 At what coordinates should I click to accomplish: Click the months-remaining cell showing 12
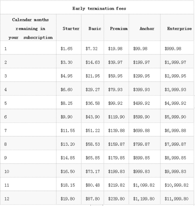coord(7,199)
